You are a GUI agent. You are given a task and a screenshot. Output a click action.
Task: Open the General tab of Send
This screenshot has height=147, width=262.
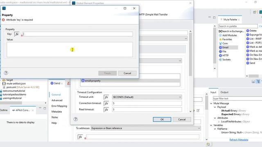click(56, 94)
